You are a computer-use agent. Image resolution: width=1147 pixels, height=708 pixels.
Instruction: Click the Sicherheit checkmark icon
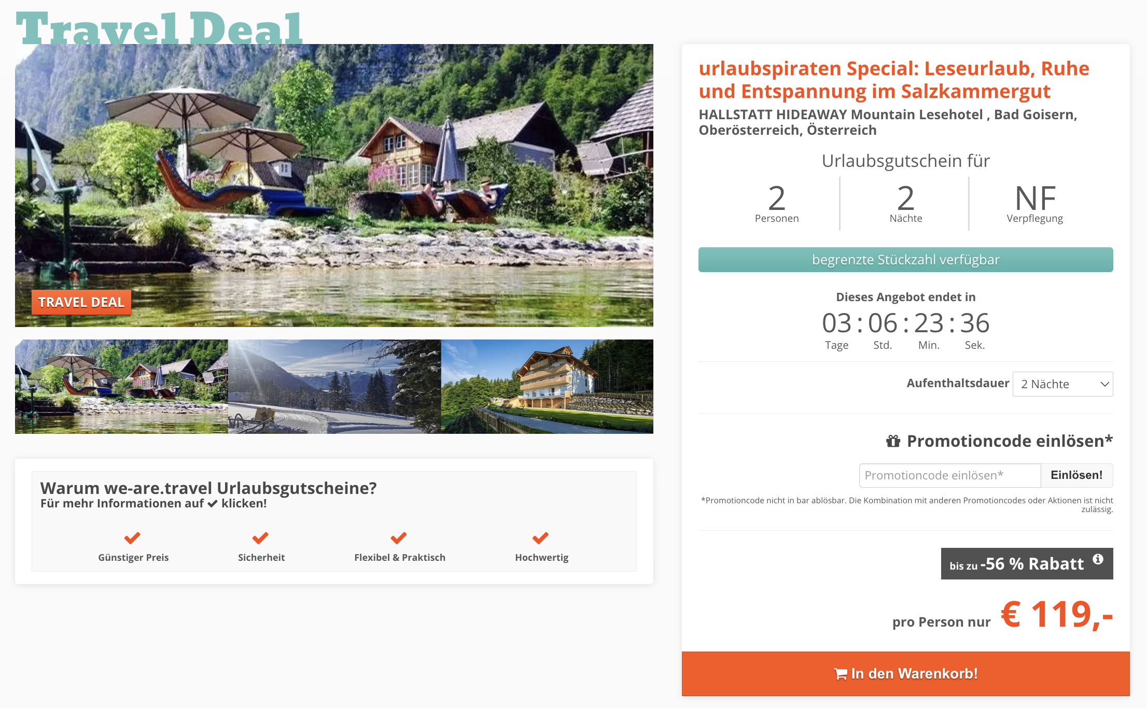coord(260,538)
